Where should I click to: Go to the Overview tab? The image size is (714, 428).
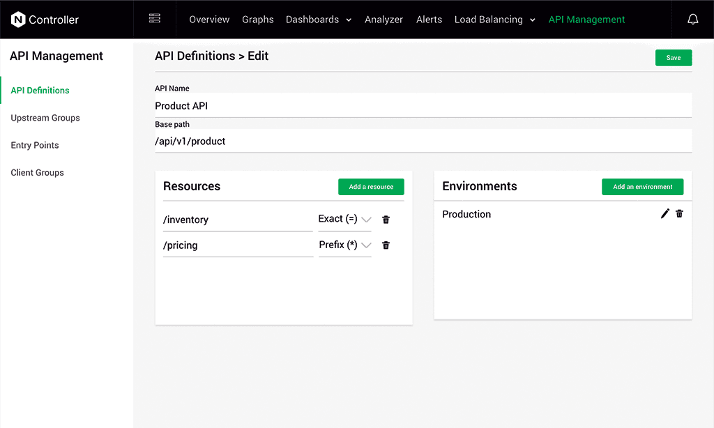tap(209, 20)
